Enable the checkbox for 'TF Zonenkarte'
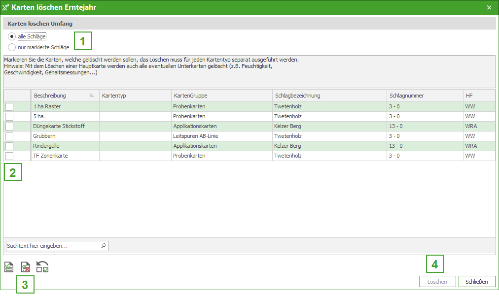The height and width of the screenshot is (296, 499). tap(9, 156)
